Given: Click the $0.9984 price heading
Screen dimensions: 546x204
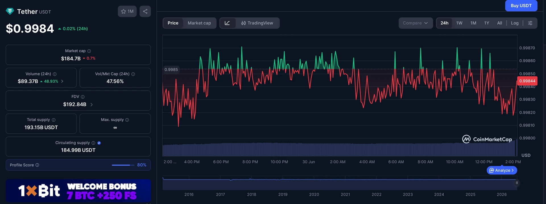Looking at the screenshot, I should pos(30,29).
